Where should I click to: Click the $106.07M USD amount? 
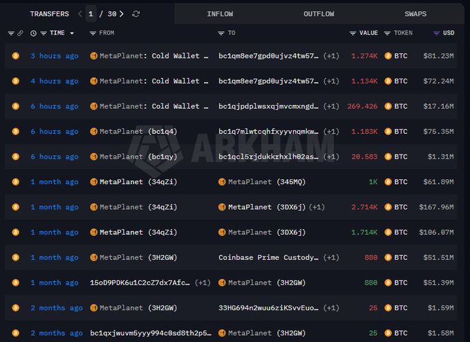point(436,232)
